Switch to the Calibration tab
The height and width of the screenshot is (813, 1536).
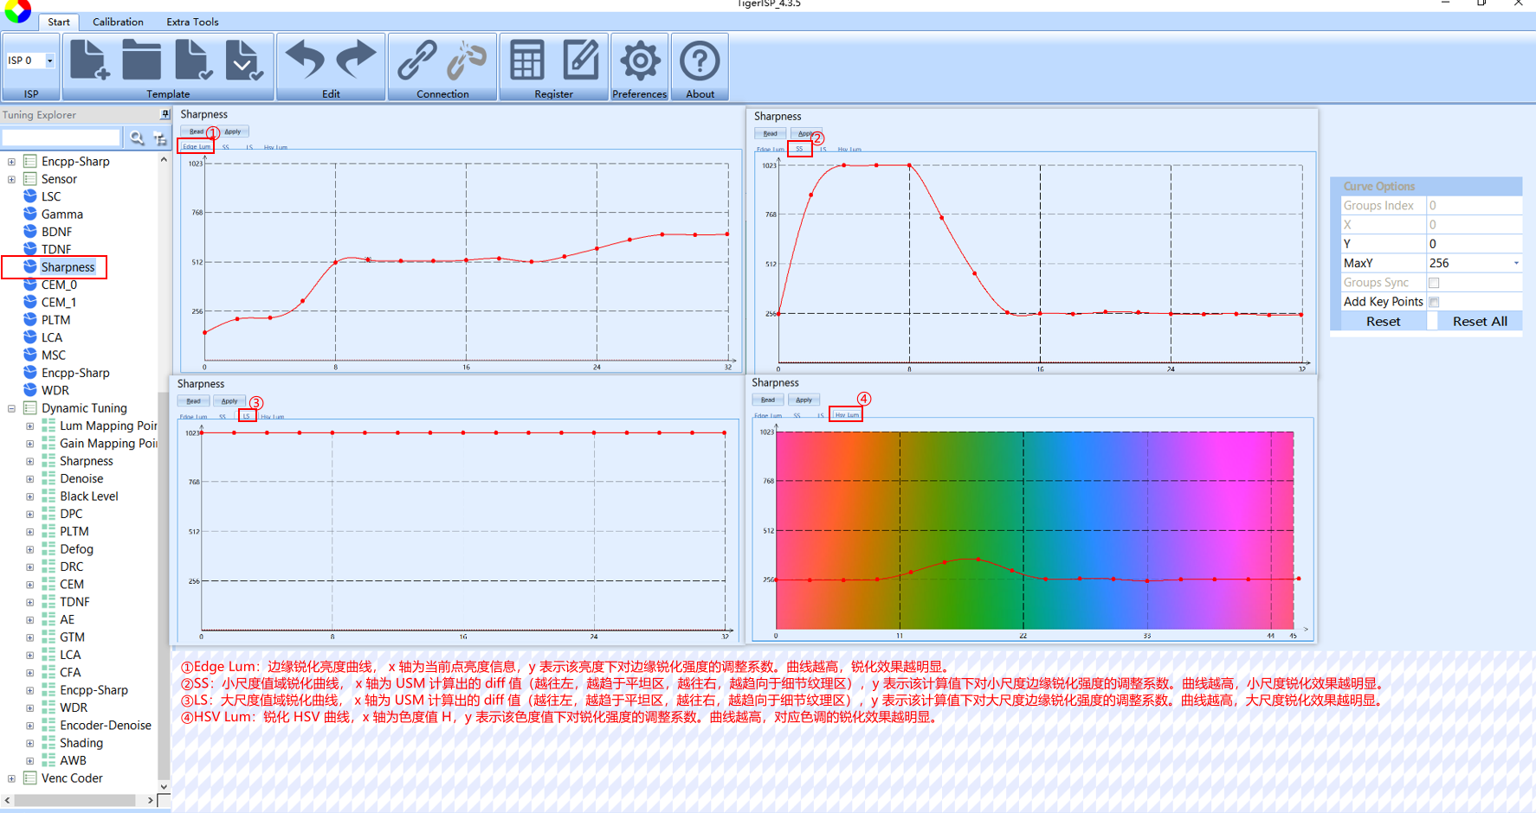tap(118, 22)
